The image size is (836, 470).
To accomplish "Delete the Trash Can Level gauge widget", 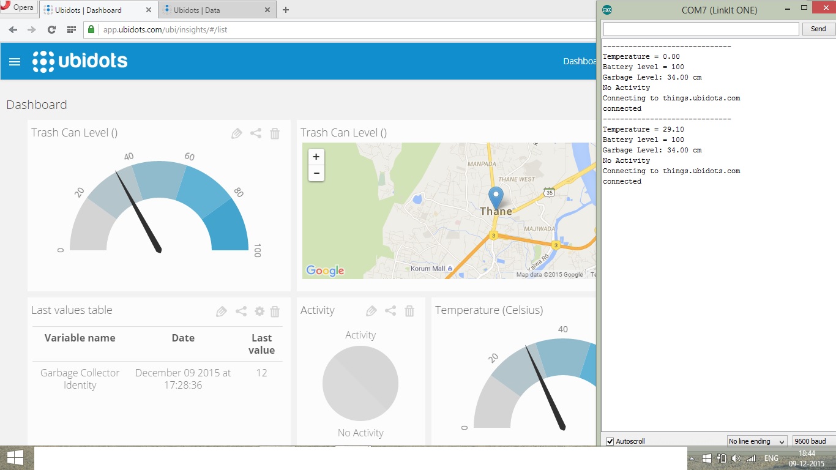I will [275, 133].
